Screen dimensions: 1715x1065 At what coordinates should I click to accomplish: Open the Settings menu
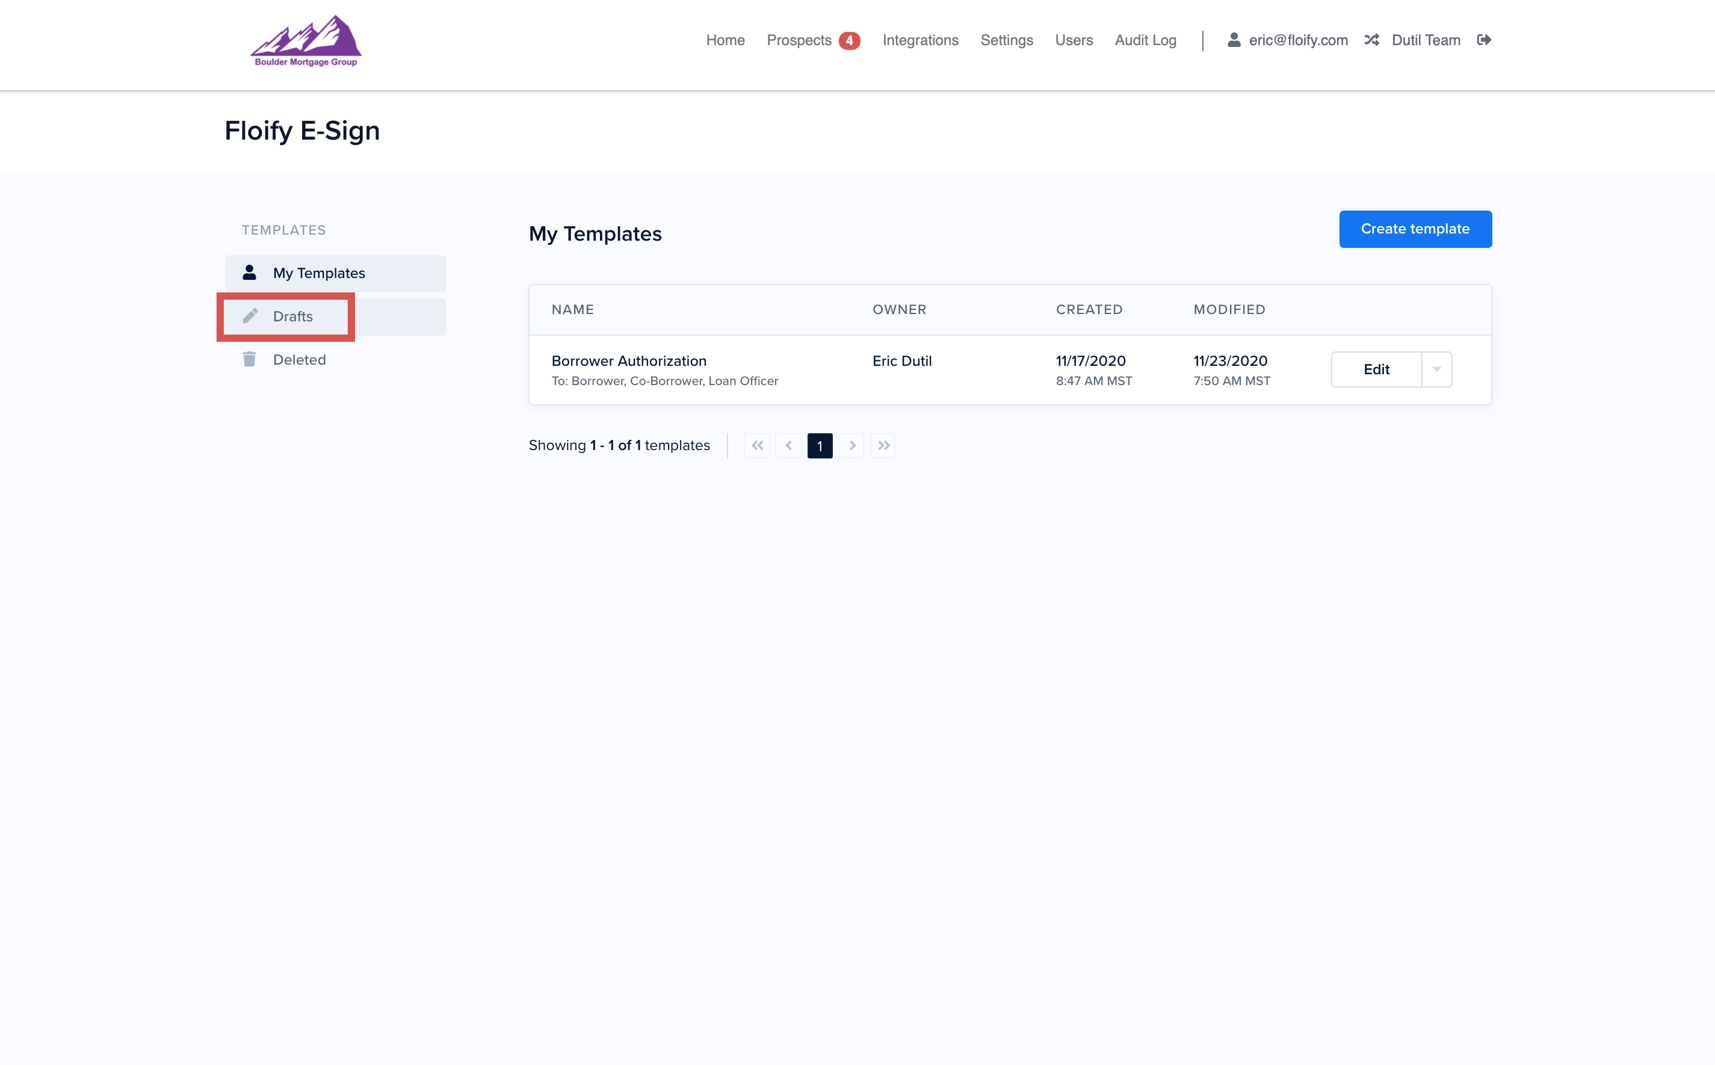(1007, 40)
